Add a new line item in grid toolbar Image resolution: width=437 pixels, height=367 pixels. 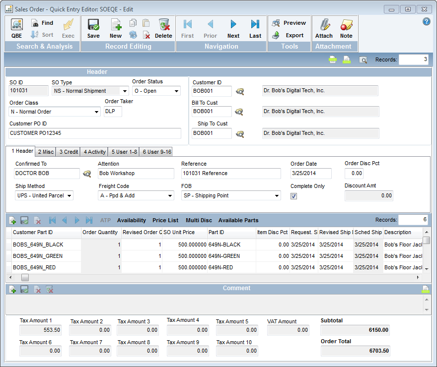click(x=12, y=221)
